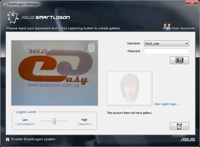Screen dimensions: 200x147
Task: Open User Accounts via the people icon
Action: 166,27
